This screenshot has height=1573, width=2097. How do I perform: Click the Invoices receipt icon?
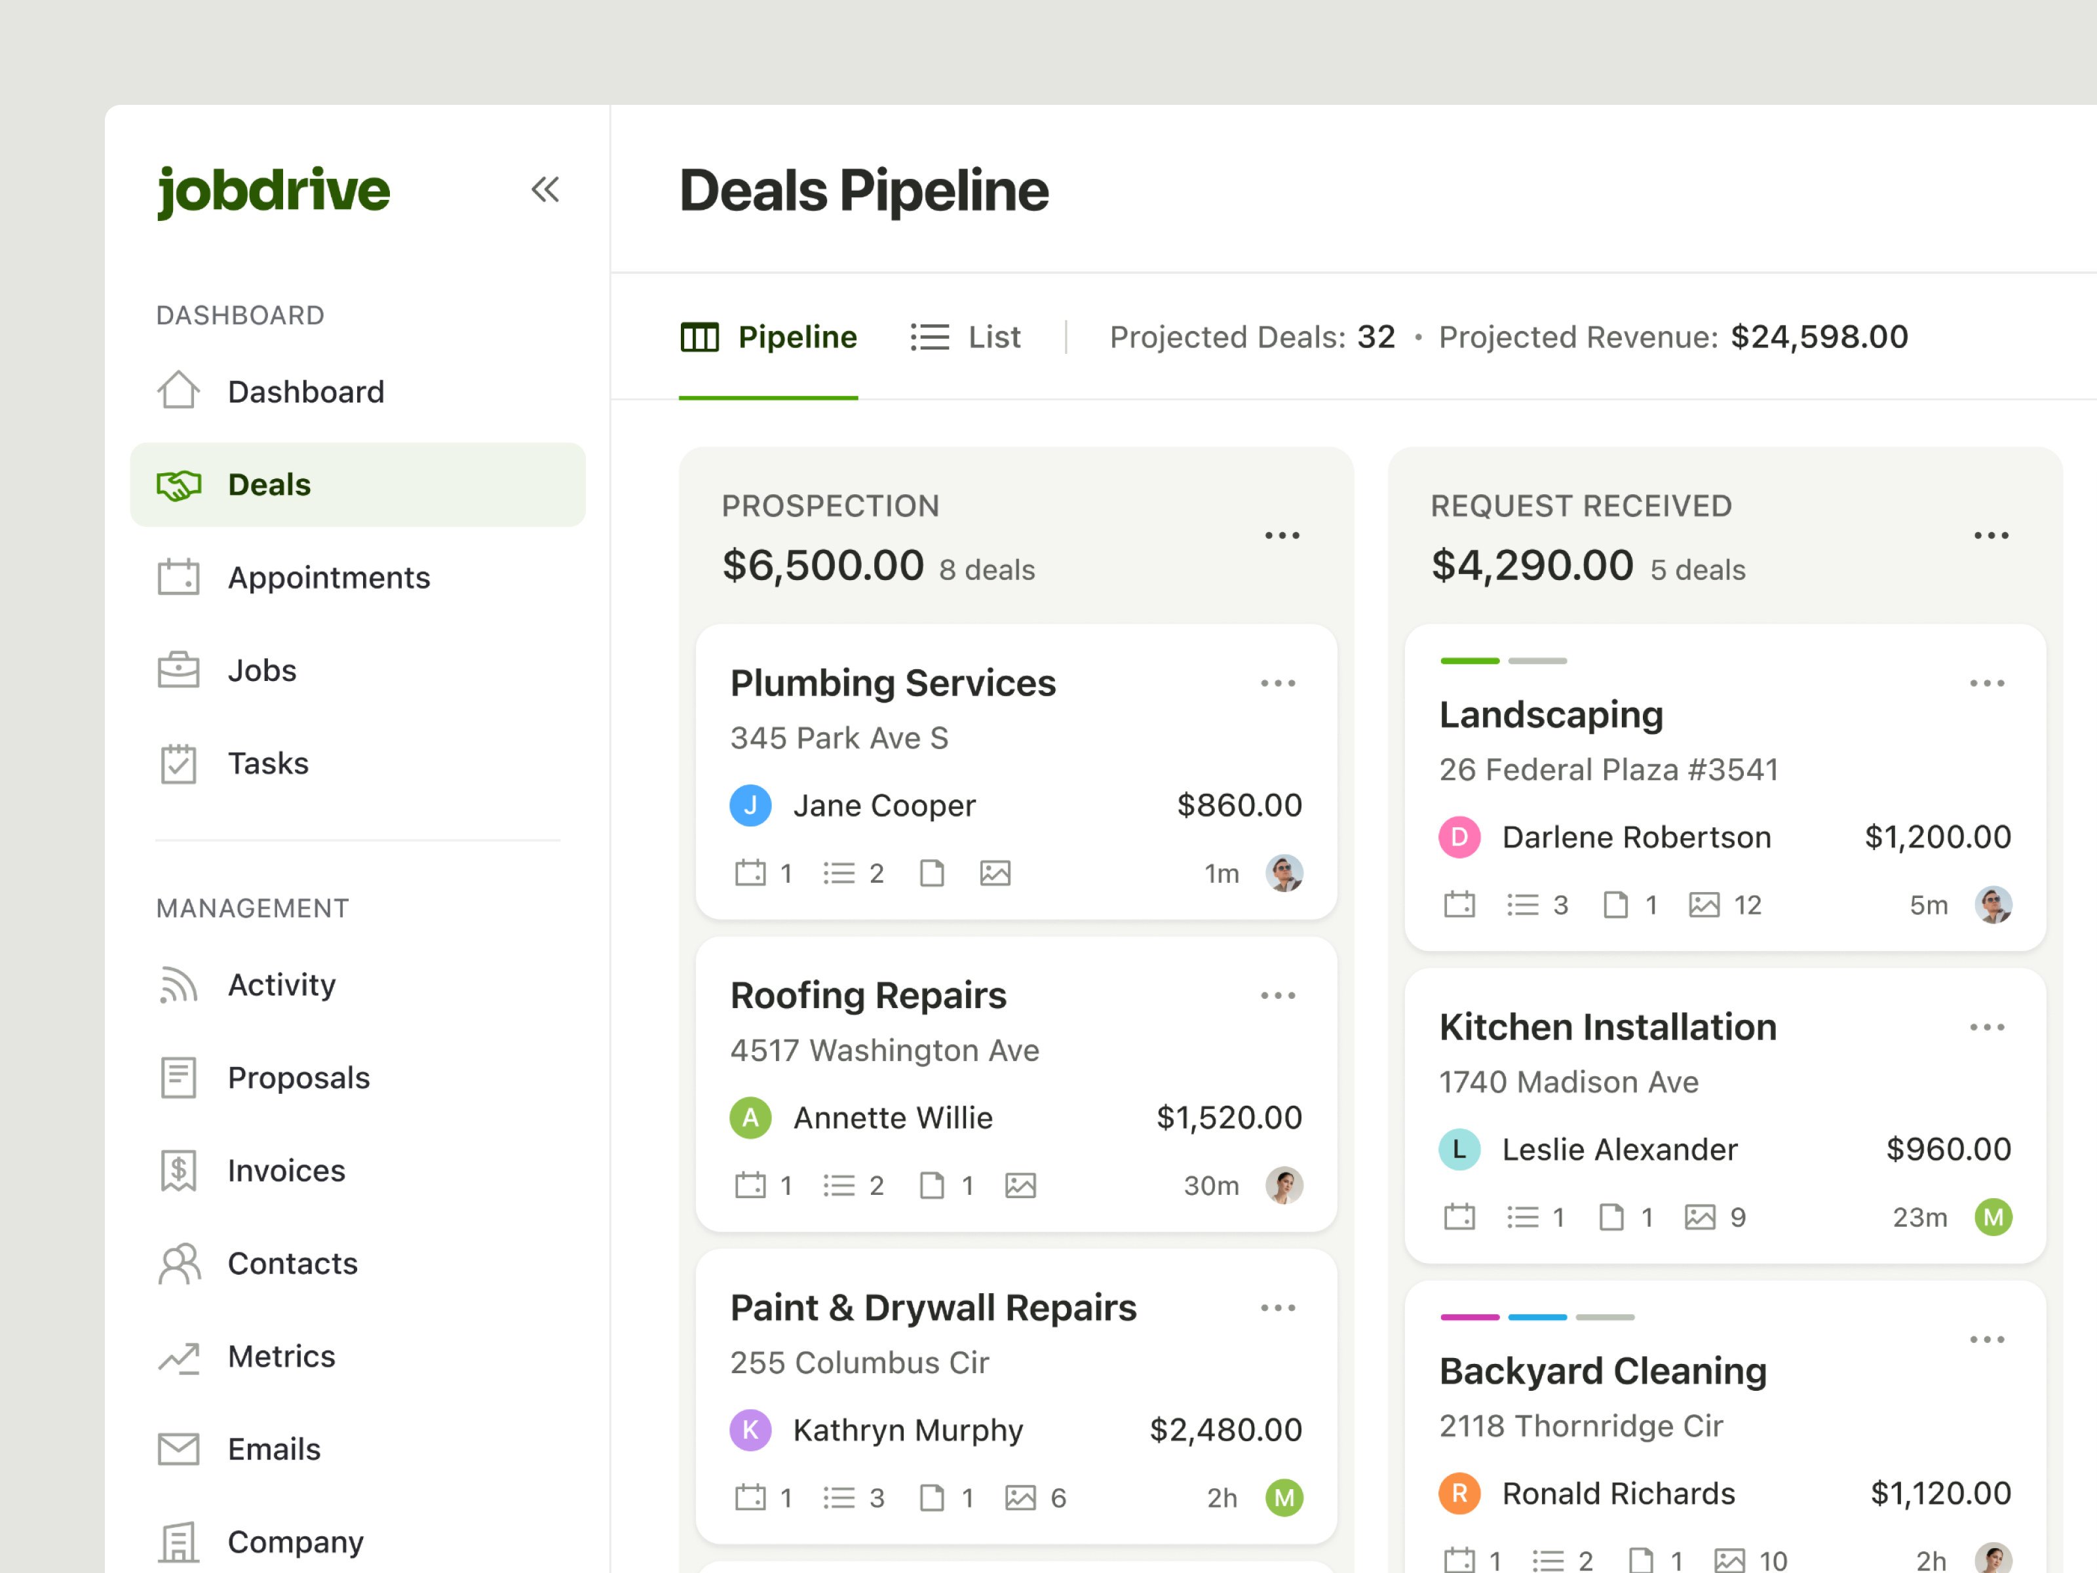(178, 1171)
